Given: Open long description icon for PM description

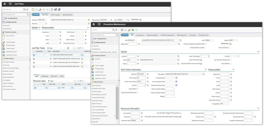Looking at the screenshot, I should coord(180,40).
